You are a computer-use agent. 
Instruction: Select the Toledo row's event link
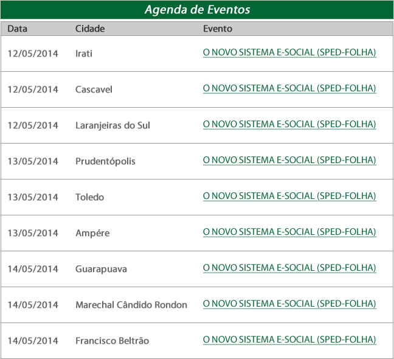coord(289,197)
